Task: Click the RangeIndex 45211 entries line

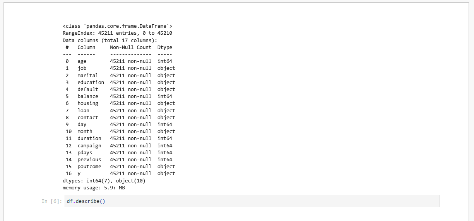Action: click(117, 33)
